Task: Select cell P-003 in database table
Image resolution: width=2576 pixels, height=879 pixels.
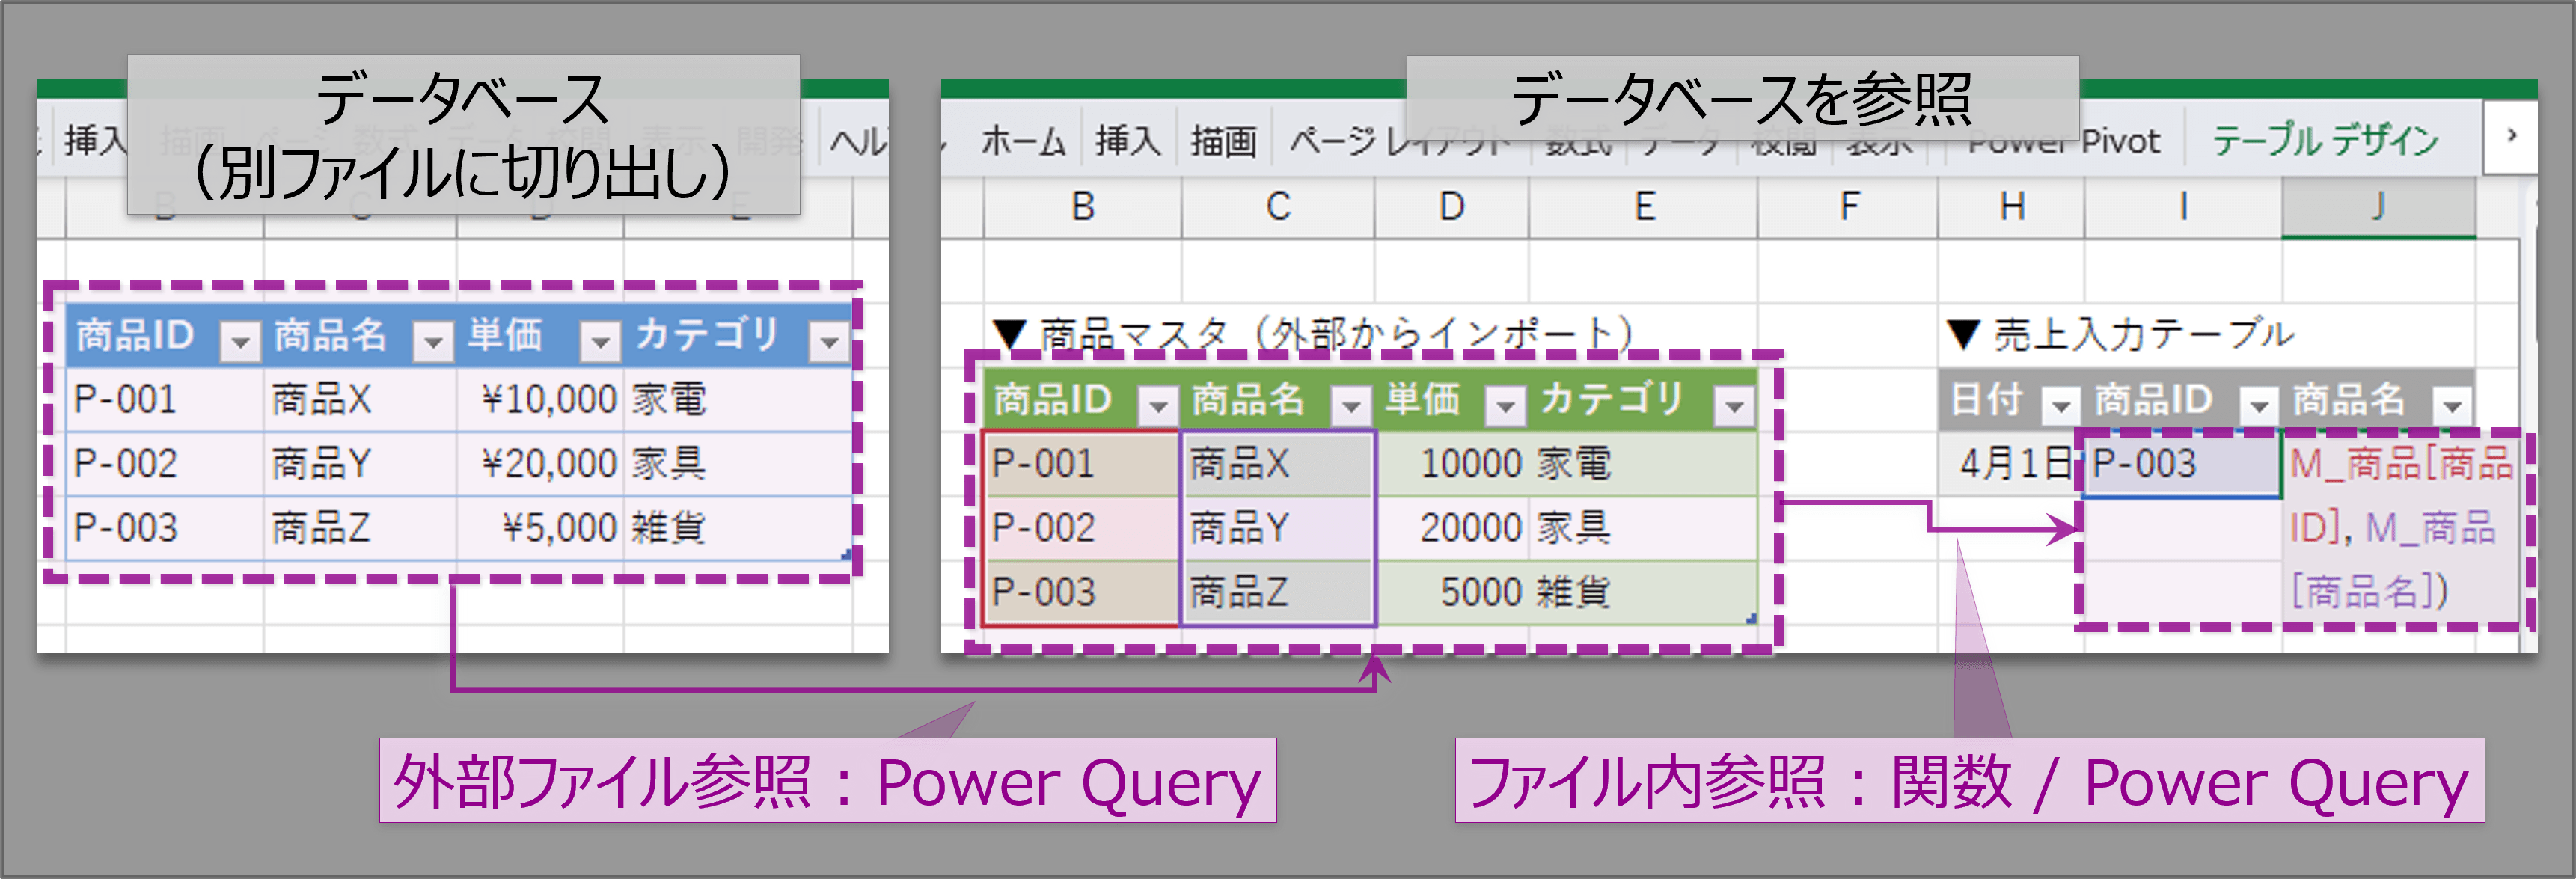Action: pyautogui.click(x=166, y=528)
